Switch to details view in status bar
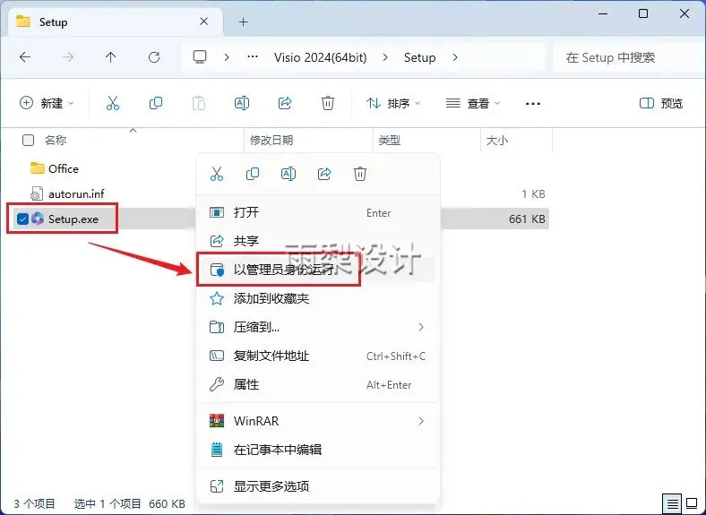706x515 pixels. 672,503
